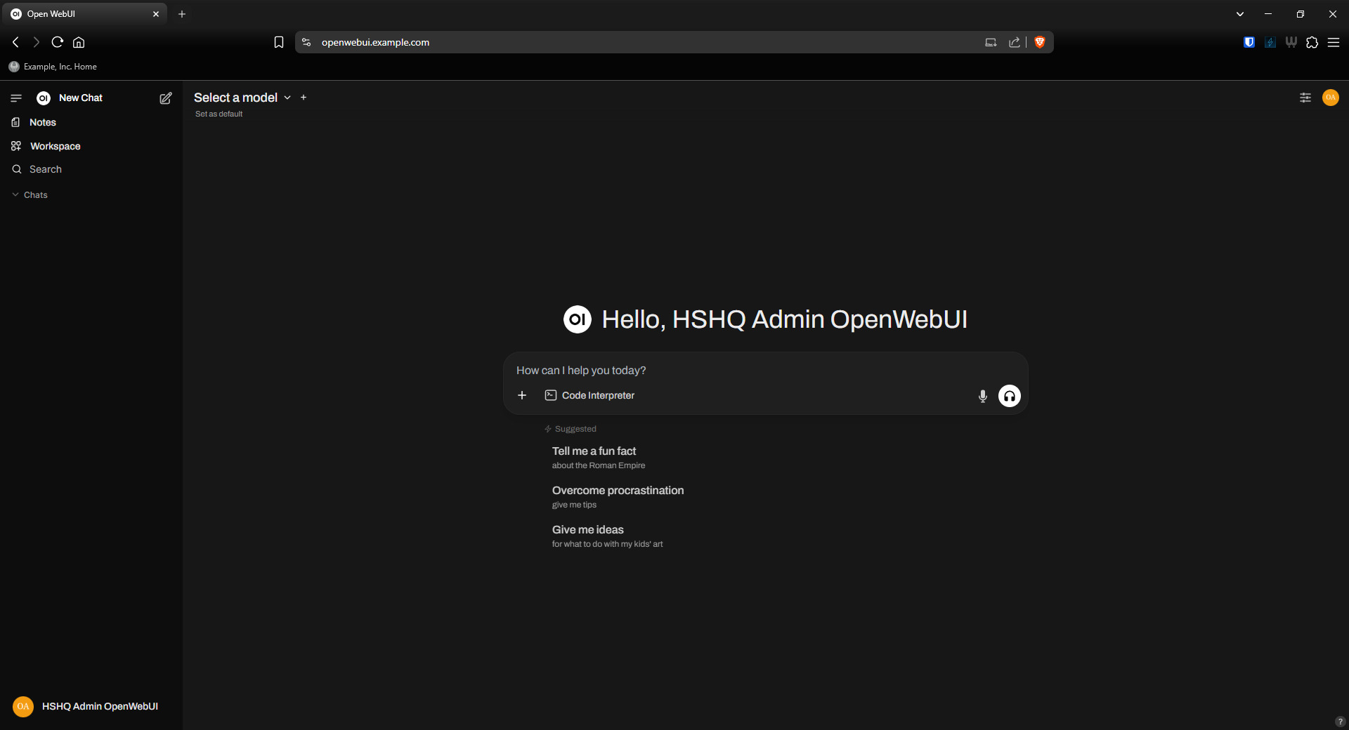
Task: Start voice call with headphone button
Action: click(1009, 396)
